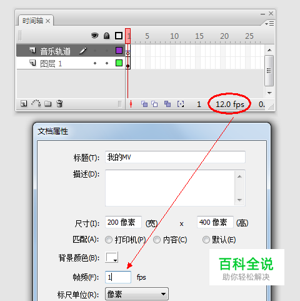Viewport: 300px width, 301px height.
Task: Click frame 20 on the timeline ruler
Action: pyautogui.click(x=224, y=36)
